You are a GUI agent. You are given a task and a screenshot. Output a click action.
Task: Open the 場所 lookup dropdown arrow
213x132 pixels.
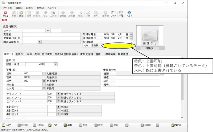tap(44, 74)
